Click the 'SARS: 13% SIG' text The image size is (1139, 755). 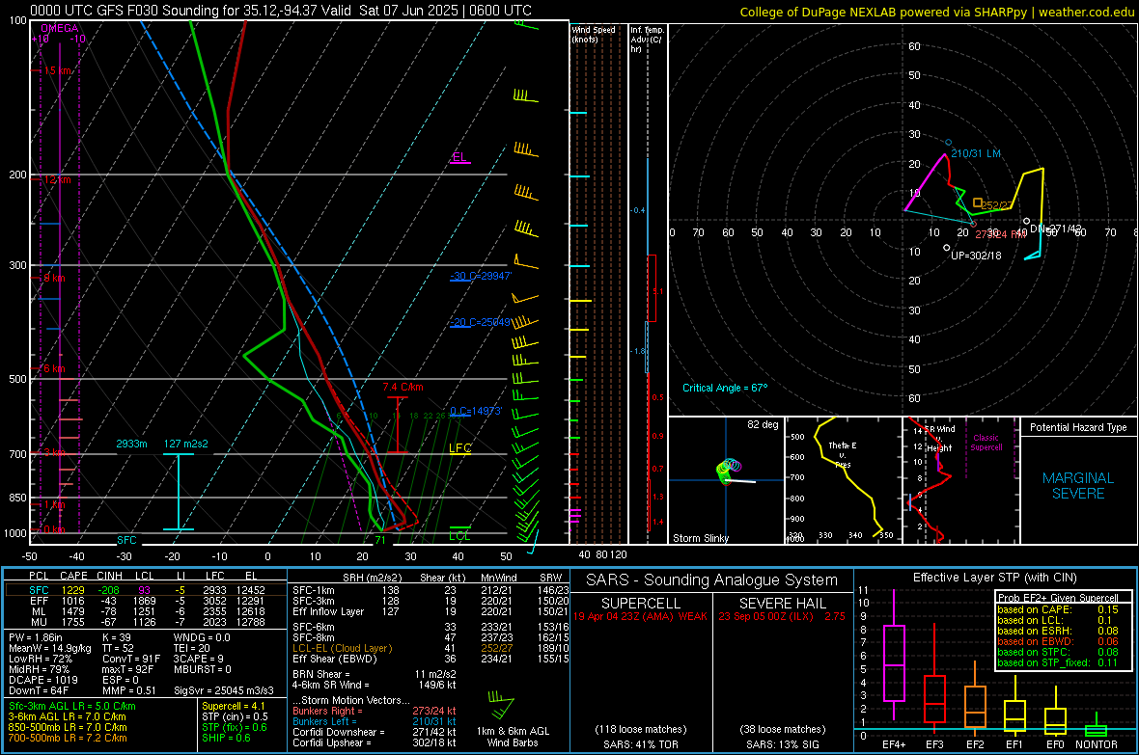782,744
